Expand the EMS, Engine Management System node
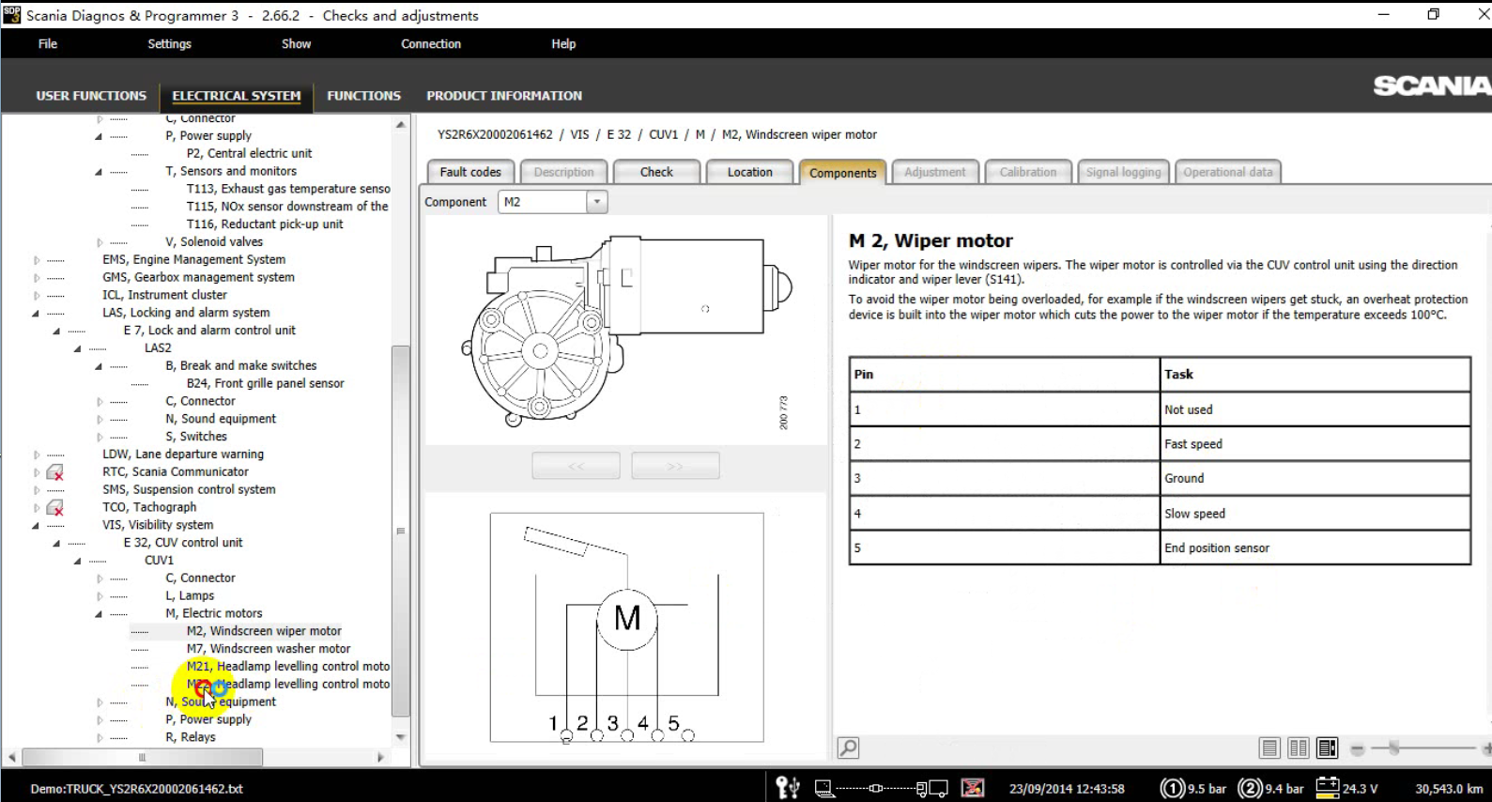 (x=37, y=260)
